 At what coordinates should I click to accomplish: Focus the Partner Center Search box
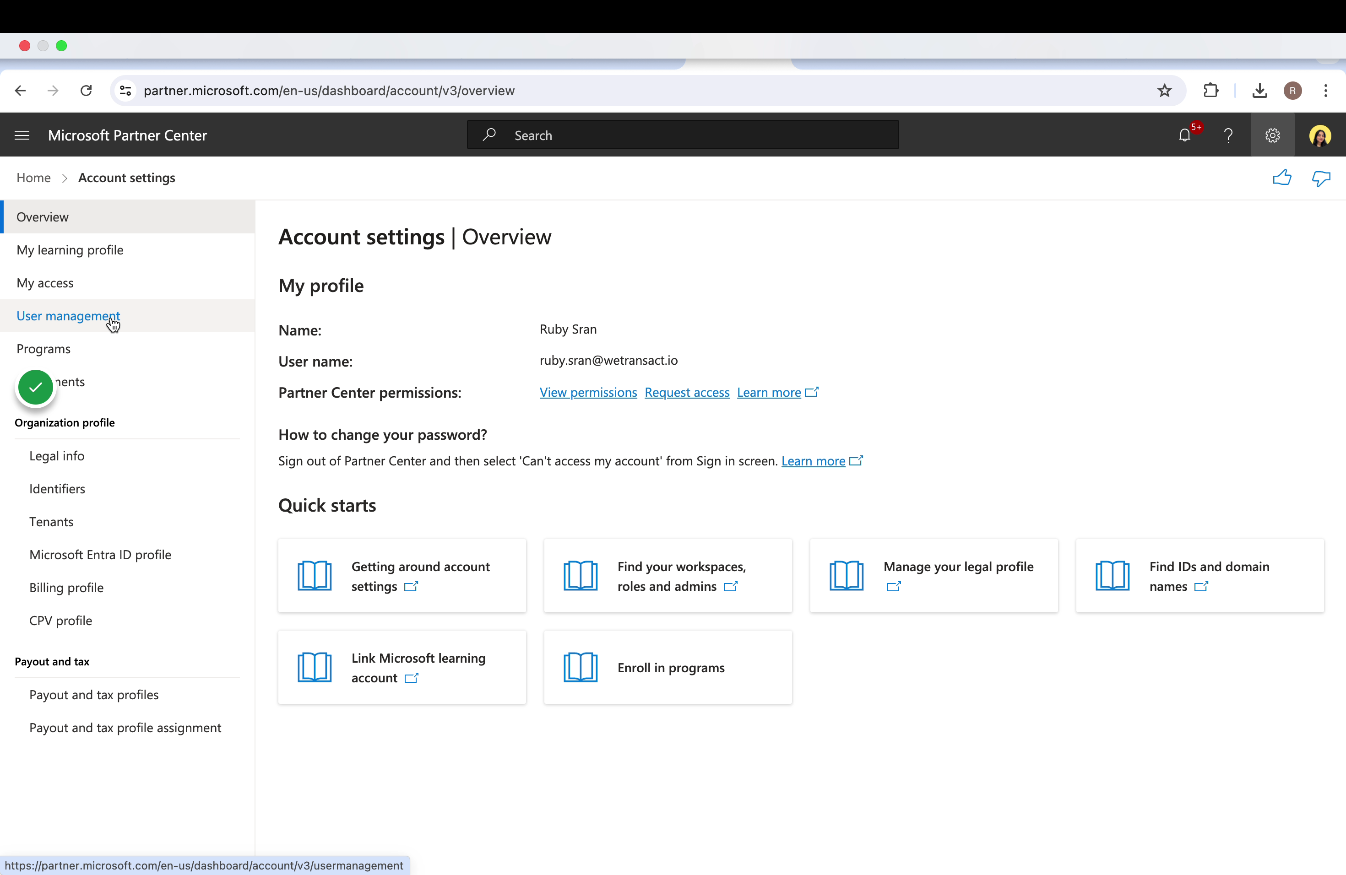pyautogui.click(x=683, y=135)
